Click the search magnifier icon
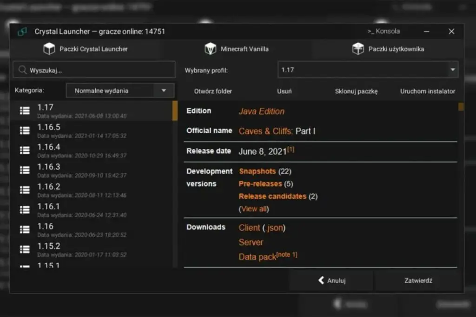476x317 pixels. pos(22,70)
